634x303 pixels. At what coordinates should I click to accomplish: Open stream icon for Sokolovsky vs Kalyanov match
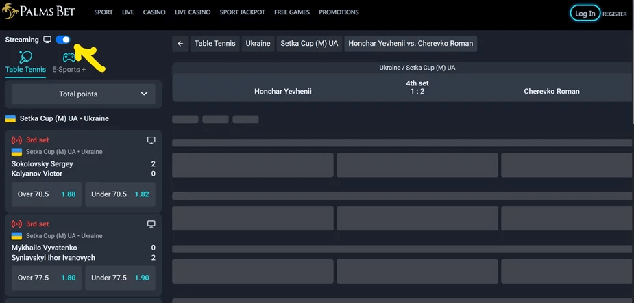coord(151,140)
